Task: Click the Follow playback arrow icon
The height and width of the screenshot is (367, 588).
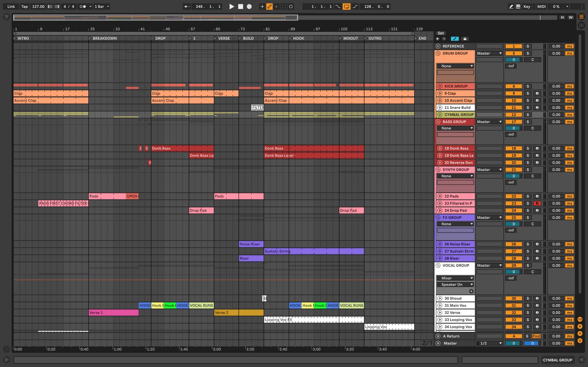Action: pyautogui.click(x=186, y=7)
